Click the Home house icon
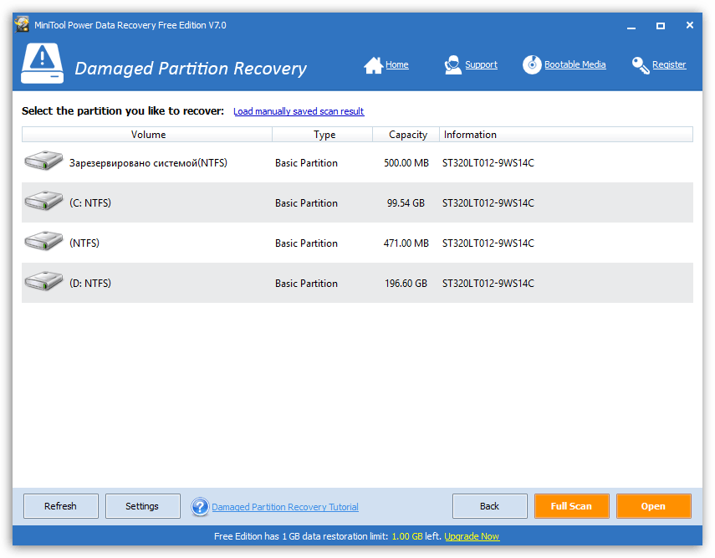The image size is (715, 558). (x=373, y=65)
